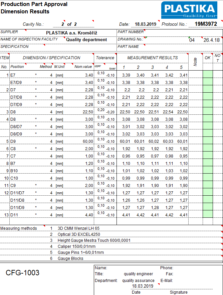Select method 'Caliper 150/0,01mm'
This screenshot has height=295, width=223.
pyautogui.click(x=76, y=247)
